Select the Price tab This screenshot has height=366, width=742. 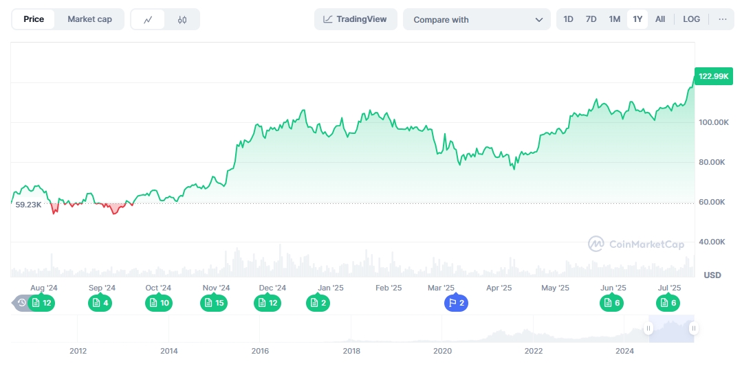tap(34, 19)
